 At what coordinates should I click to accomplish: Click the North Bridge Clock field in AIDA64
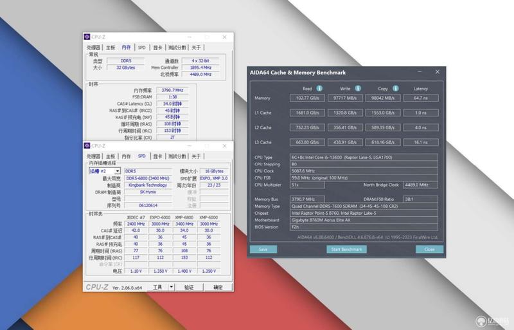pos(421,185)
